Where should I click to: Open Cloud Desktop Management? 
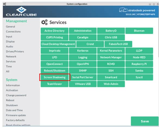[x=58, y=44]
